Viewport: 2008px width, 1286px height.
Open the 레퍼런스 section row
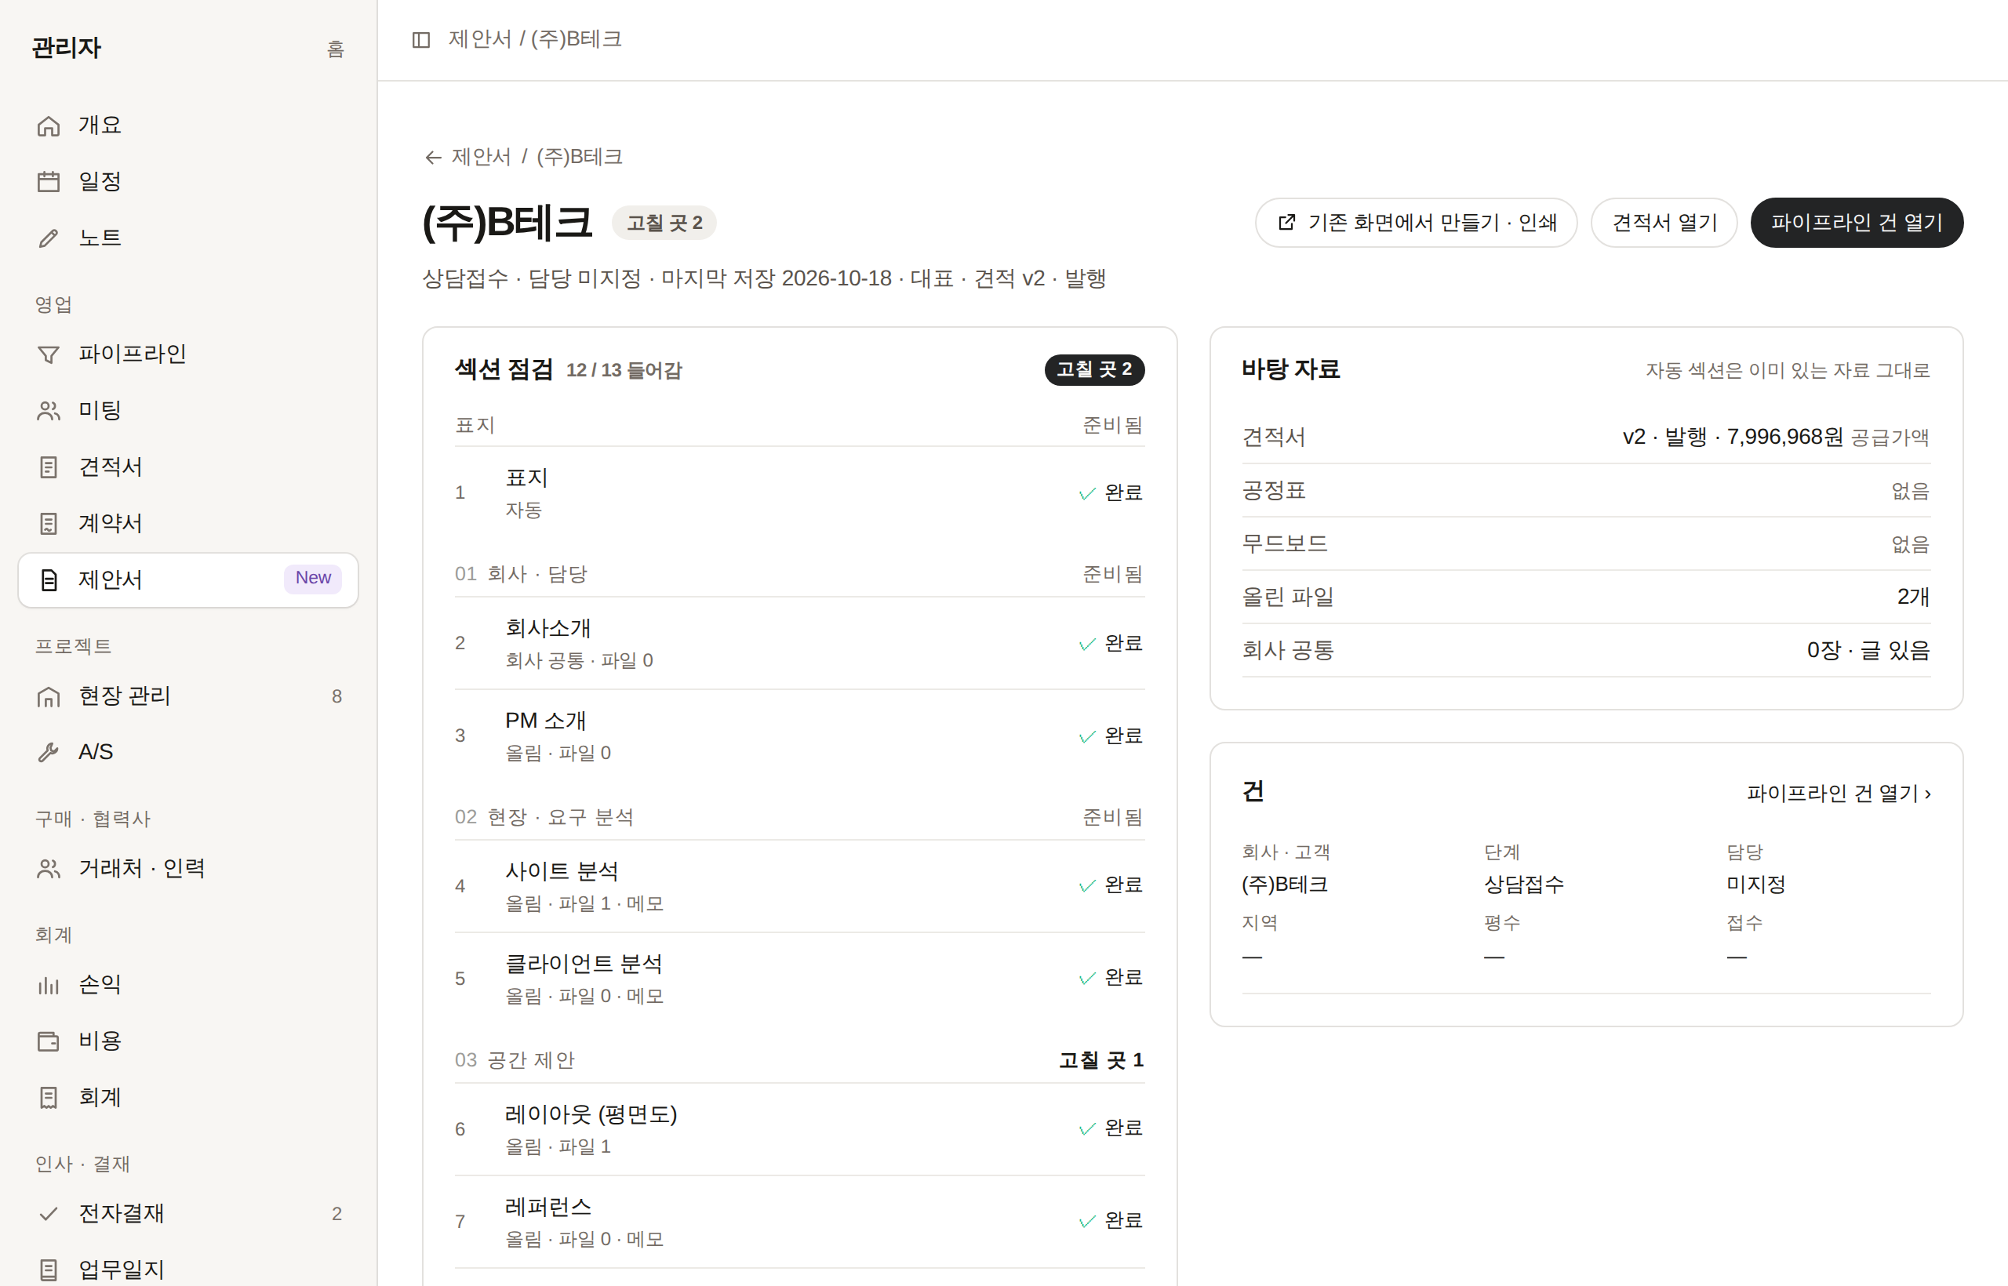799,1222
